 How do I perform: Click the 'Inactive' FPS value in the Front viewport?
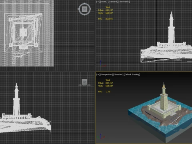click(109, 19)
